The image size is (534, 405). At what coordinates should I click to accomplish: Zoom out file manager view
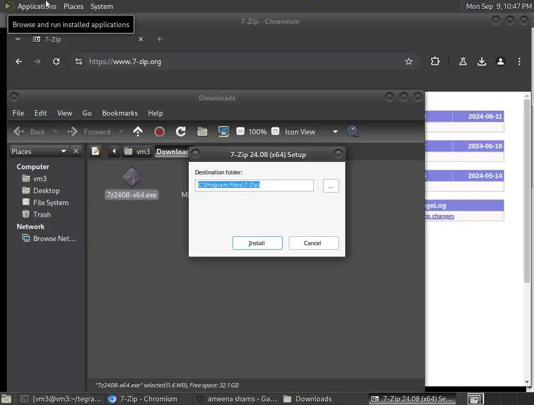pos(240,131)
